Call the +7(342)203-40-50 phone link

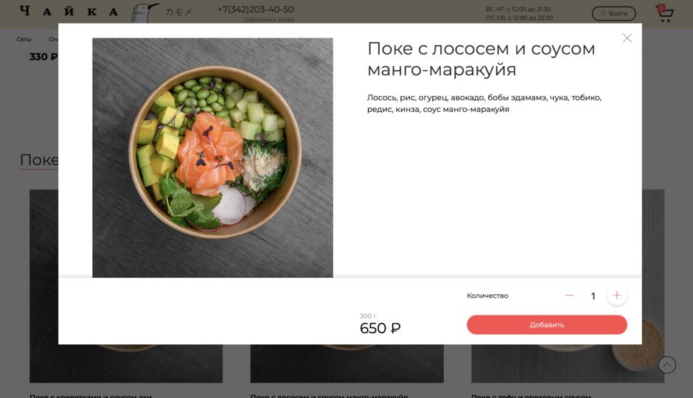pos(256,10)
